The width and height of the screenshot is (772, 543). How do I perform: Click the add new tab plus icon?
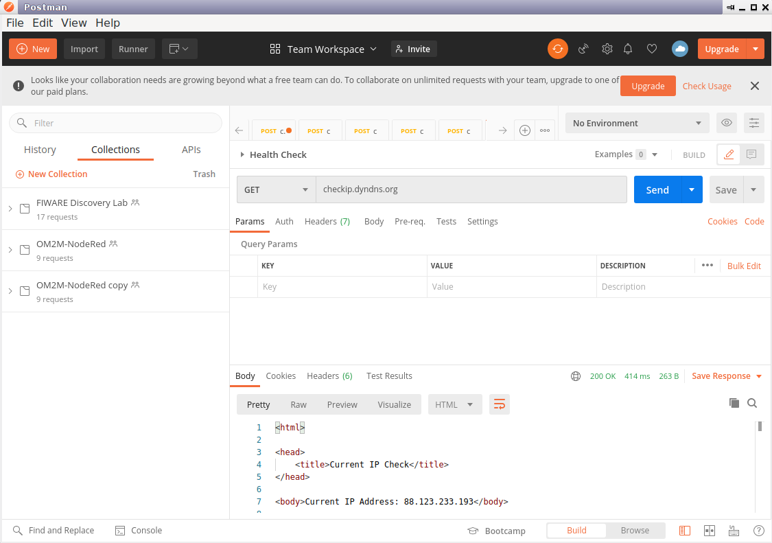coord(525,130)
